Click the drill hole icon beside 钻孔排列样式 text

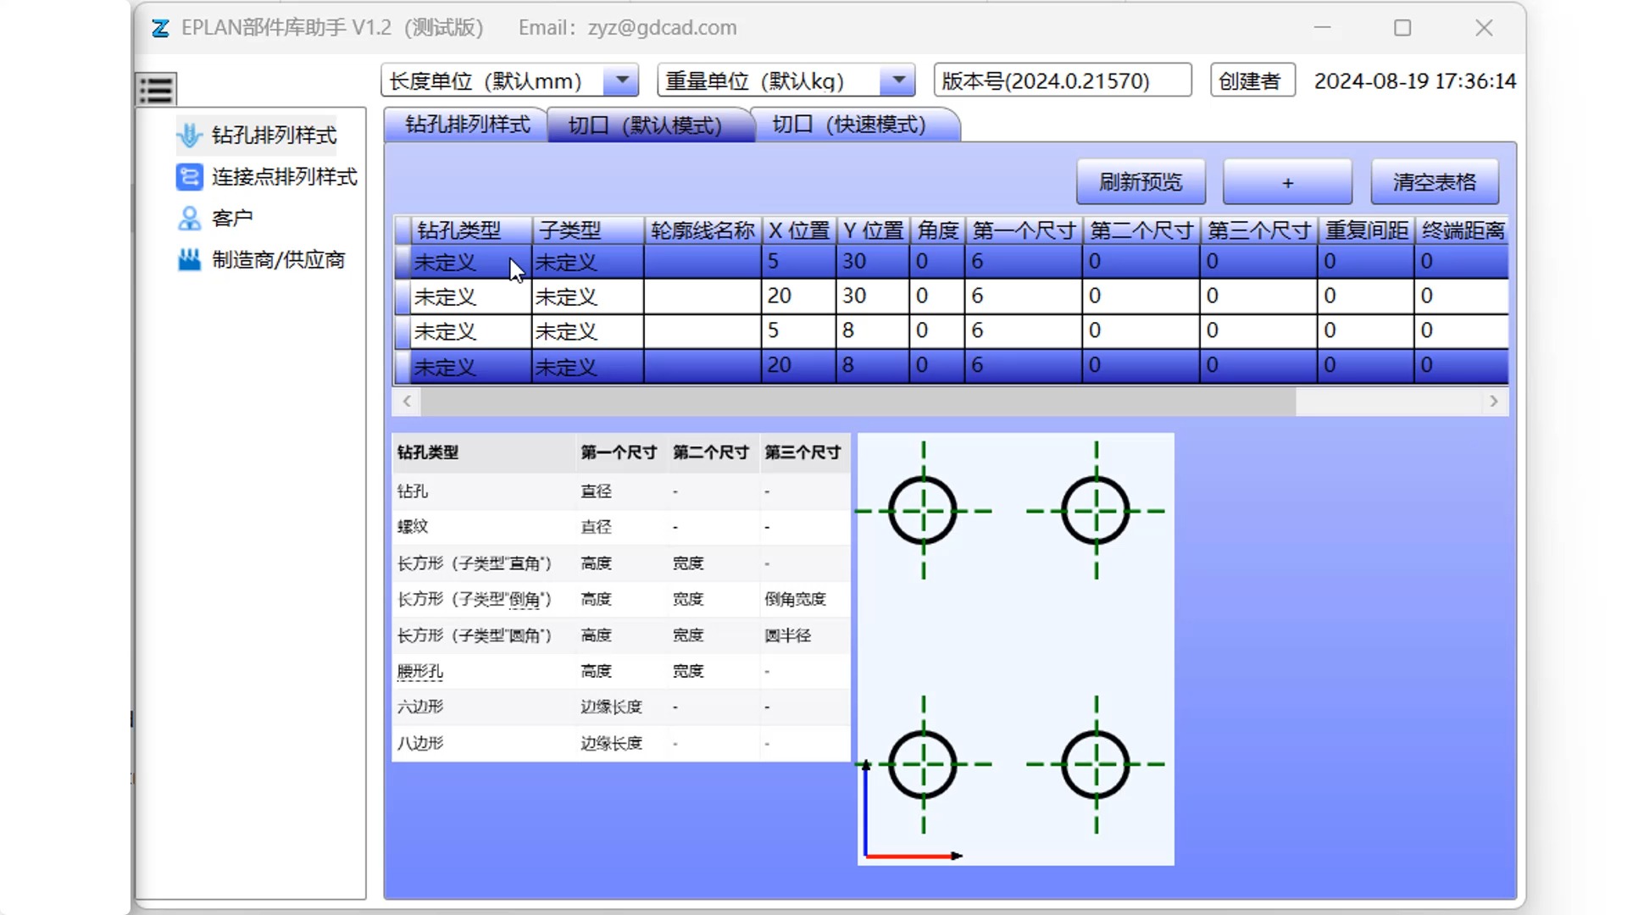tap(190, 135)
